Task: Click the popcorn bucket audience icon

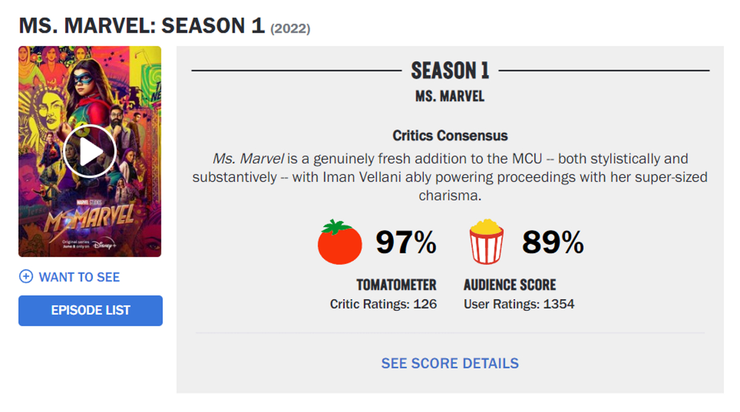Action: (487, 242)
